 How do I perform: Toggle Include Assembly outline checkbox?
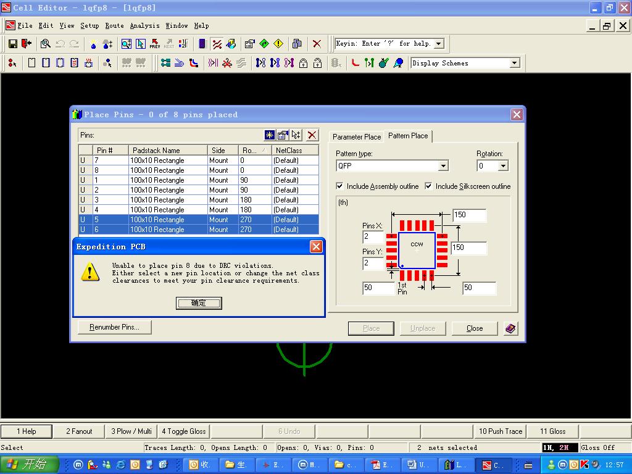[x=339, y=186]
